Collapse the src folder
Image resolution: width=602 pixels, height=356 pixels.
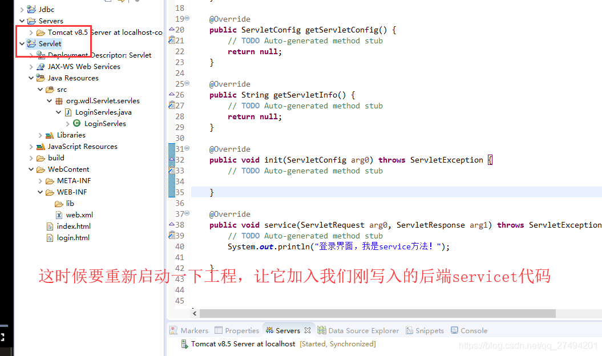click(41, 90)
